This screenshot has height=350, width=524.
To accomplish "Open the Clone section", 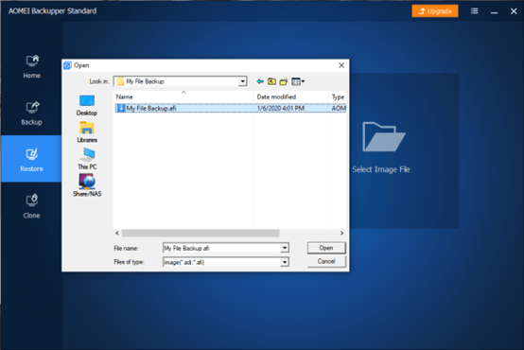I will 32,206.
